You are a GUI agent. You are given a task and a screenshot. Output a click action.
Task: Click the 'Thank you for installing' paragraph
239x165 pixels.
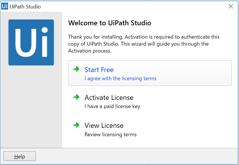tap(144, 44)
